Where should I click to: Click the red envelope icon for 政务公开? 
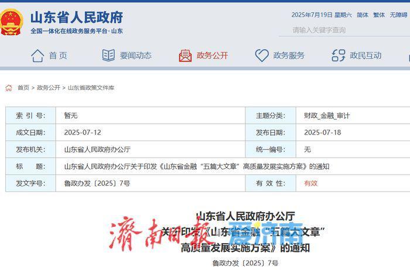185,56
